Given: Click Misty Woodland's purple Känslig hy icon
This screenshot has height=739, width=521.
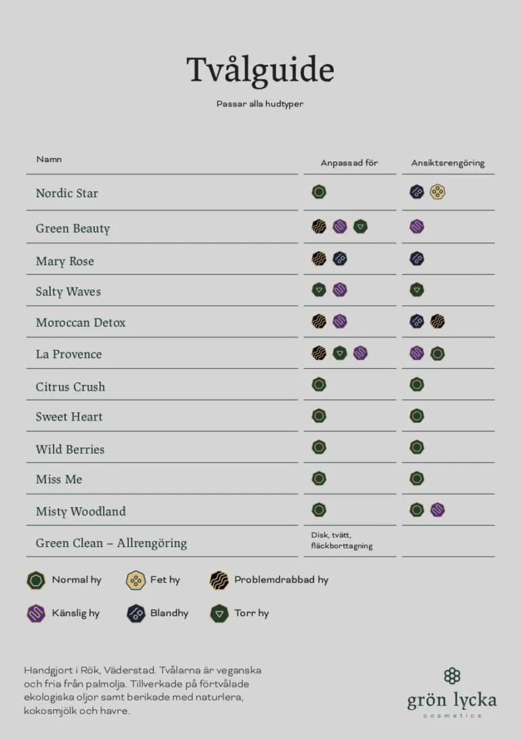Looking at the screenshot, I should 438,510.
